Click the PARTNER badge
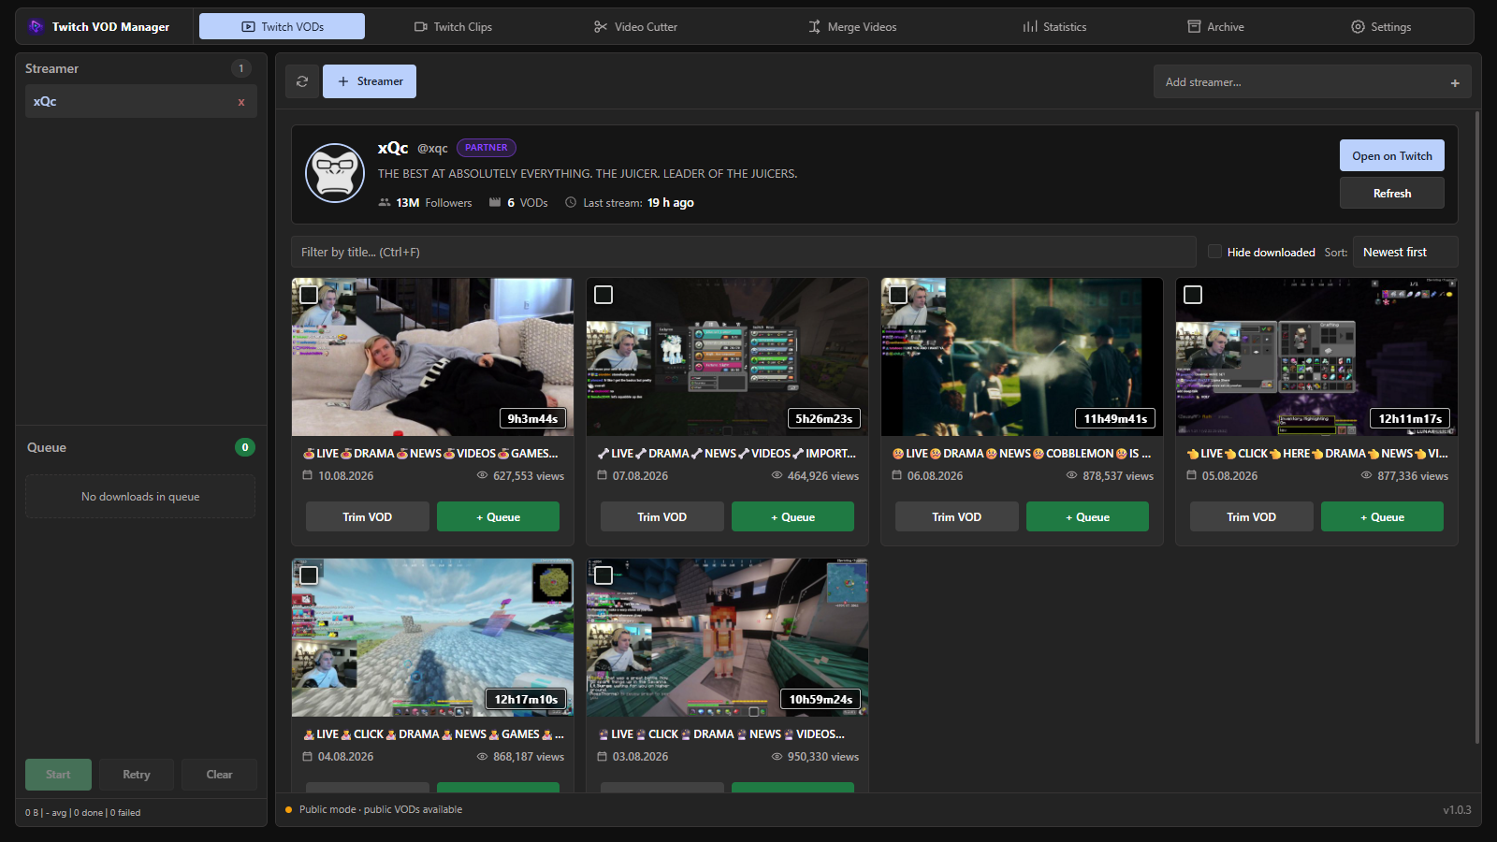Screen dimensions: 1497x842 click(487, 148)
